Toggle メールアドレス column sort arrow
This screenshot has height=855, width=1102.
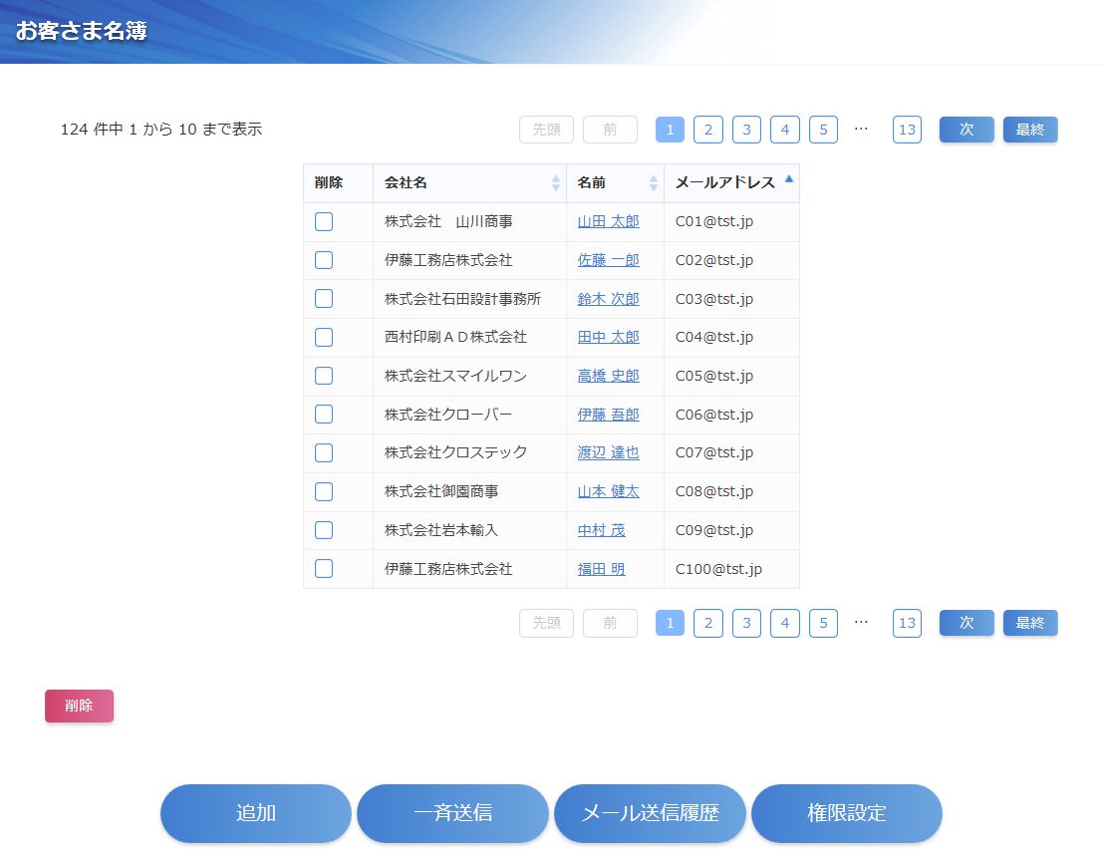789,180
